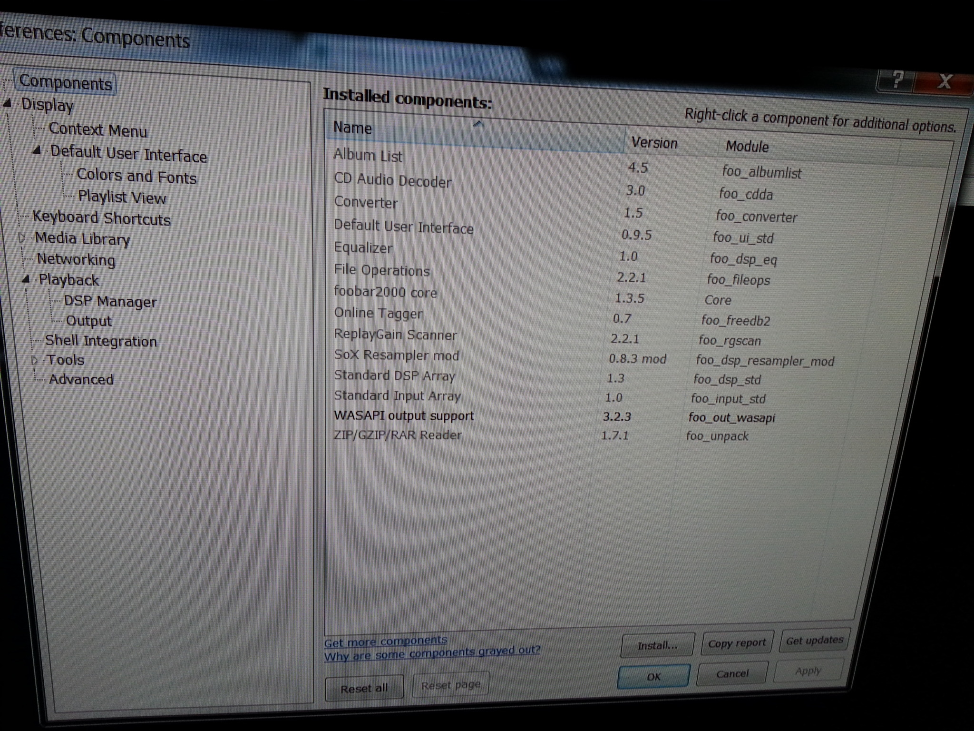The image size is (974, 731).
Task: Click the Install... button
Action: (x=658, y=645)
